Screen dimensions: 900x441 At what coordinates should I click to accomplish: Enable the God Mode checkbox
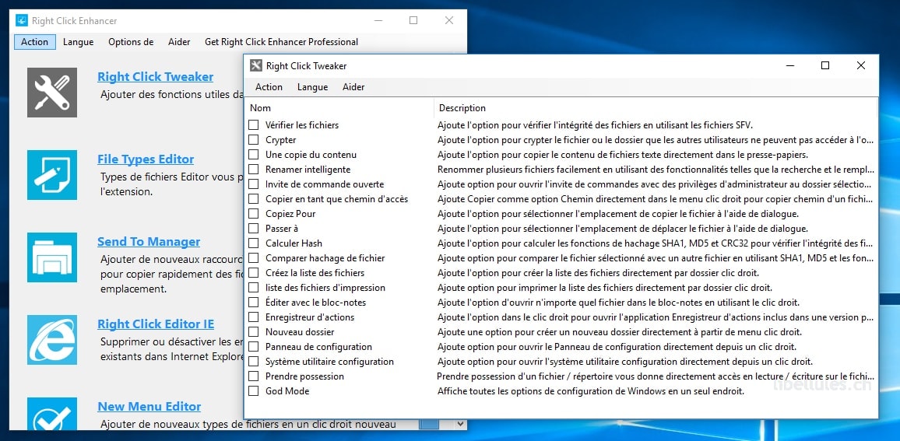[x=253, y=391]
